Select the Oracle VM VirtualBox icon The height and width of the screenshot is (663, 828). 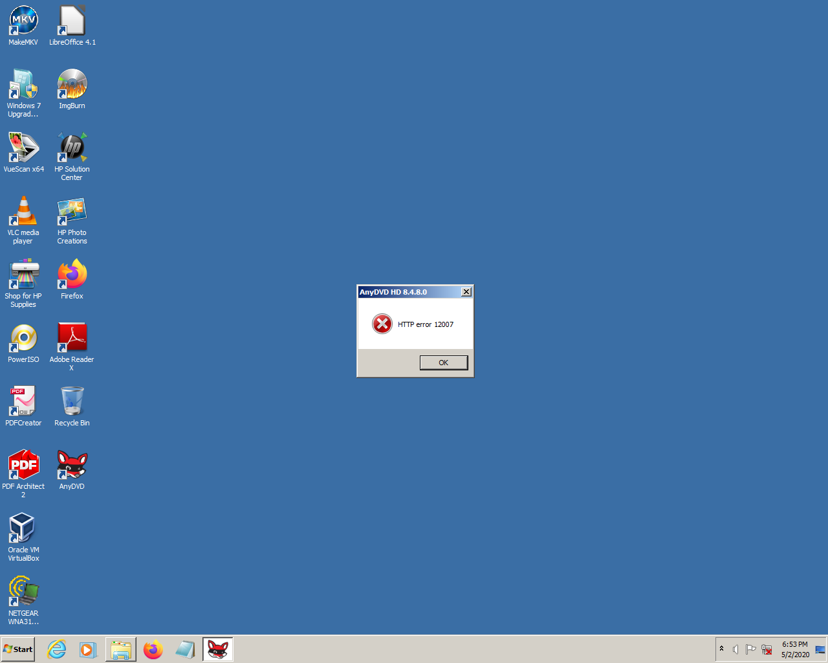23,528
